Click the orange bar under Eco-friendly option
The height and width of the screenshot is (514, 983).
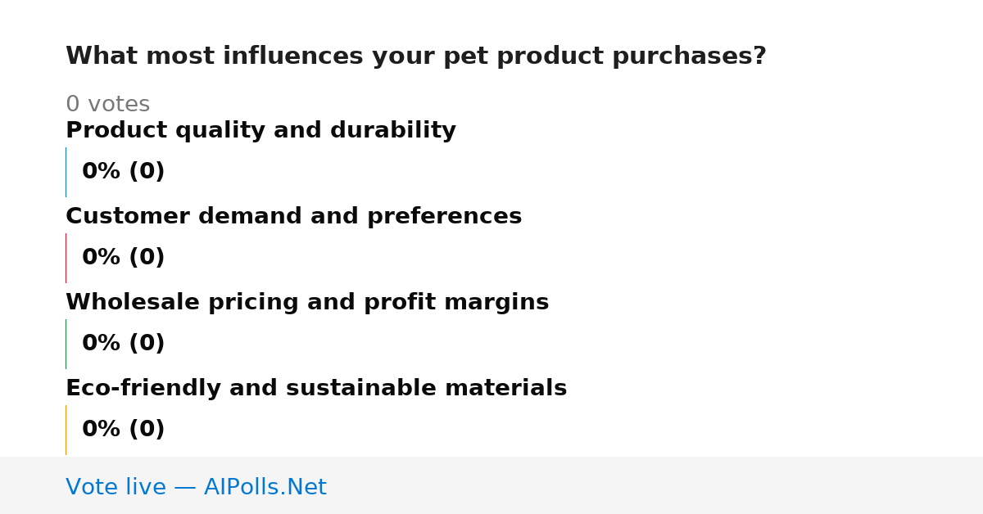(66, 430)
